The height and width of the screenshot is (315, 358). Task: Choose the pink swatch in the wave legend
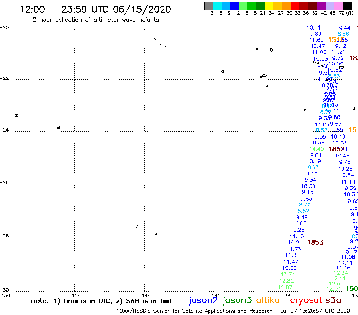click(x=339, y=6)
